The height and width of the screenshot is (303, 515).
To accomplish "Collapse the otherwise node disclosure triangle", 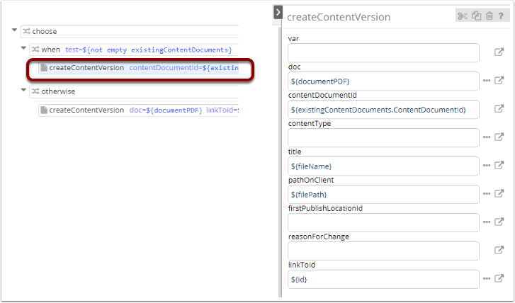I will click(23, 91).
